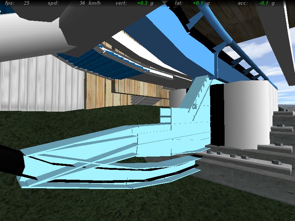Click the acceleration g value -0.1
The width and height of the screenshot is (295, 221).
tap(264, 3)
